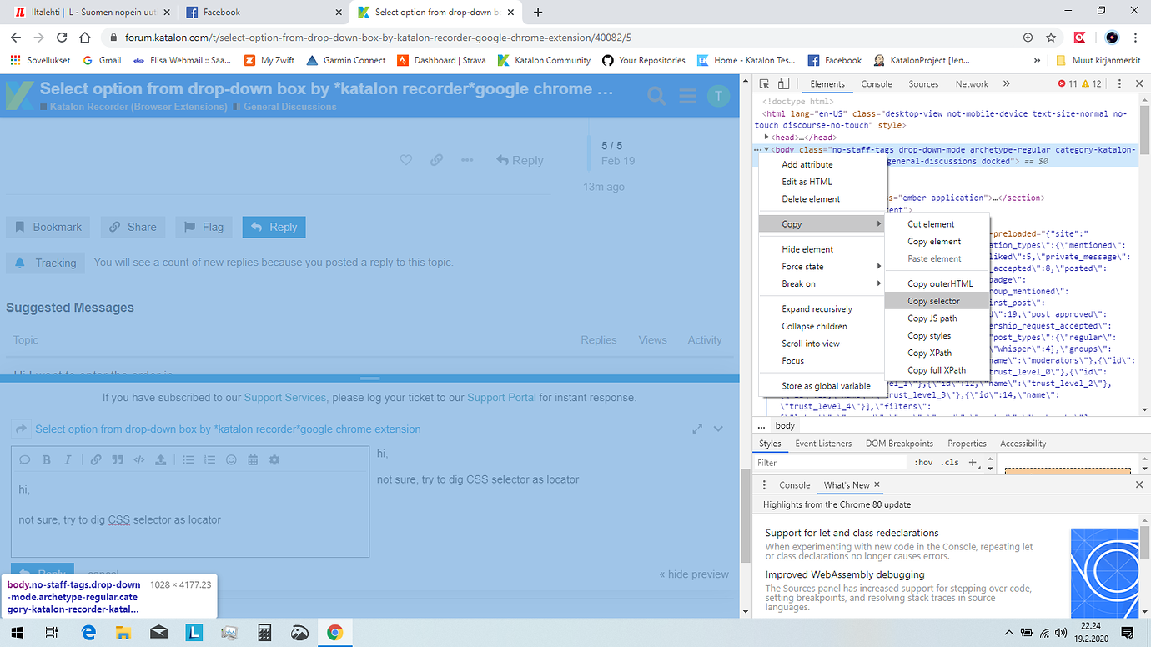1151x647 pixels.
Task: Open the Support Portal link
Action: click(x=501, y=397)
